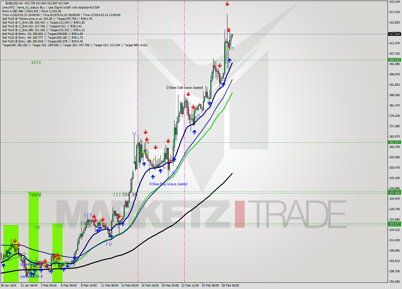The width and height of the screenshot is (402, 289).
Task: Click the 427.970 price axis value
Action: [394, 12]
